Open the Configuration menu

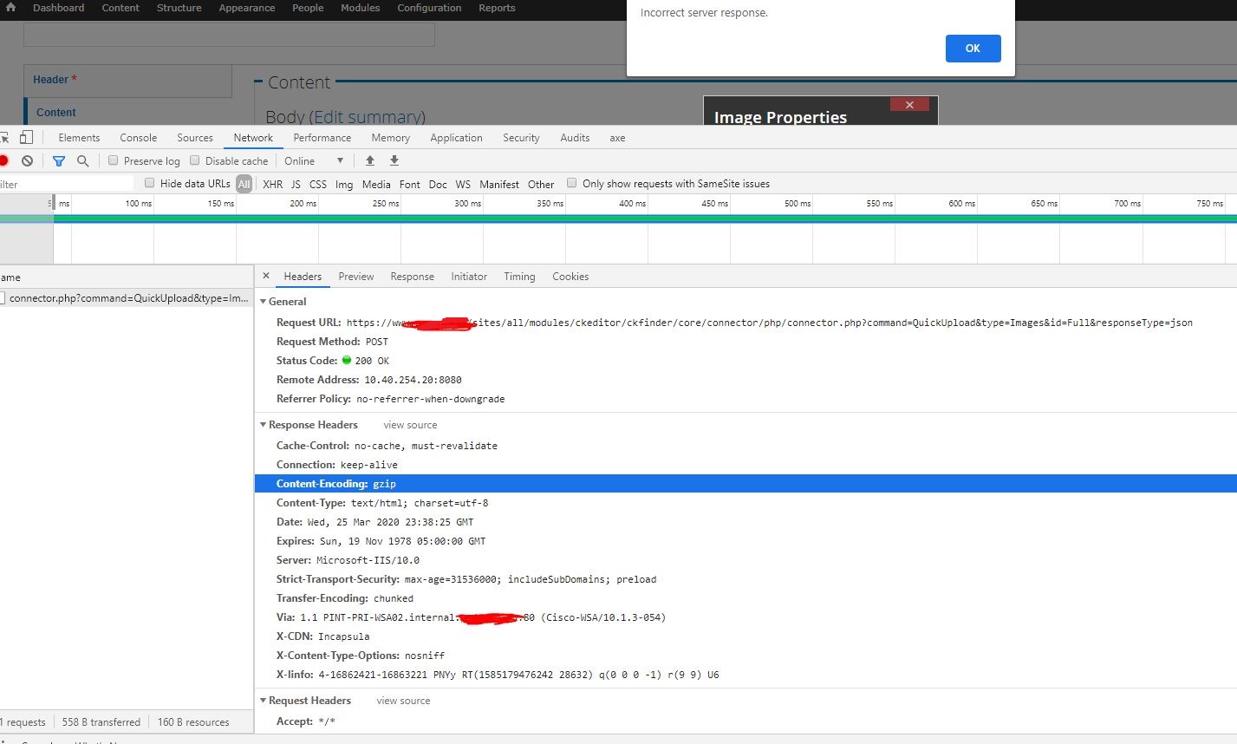[429, 8]
